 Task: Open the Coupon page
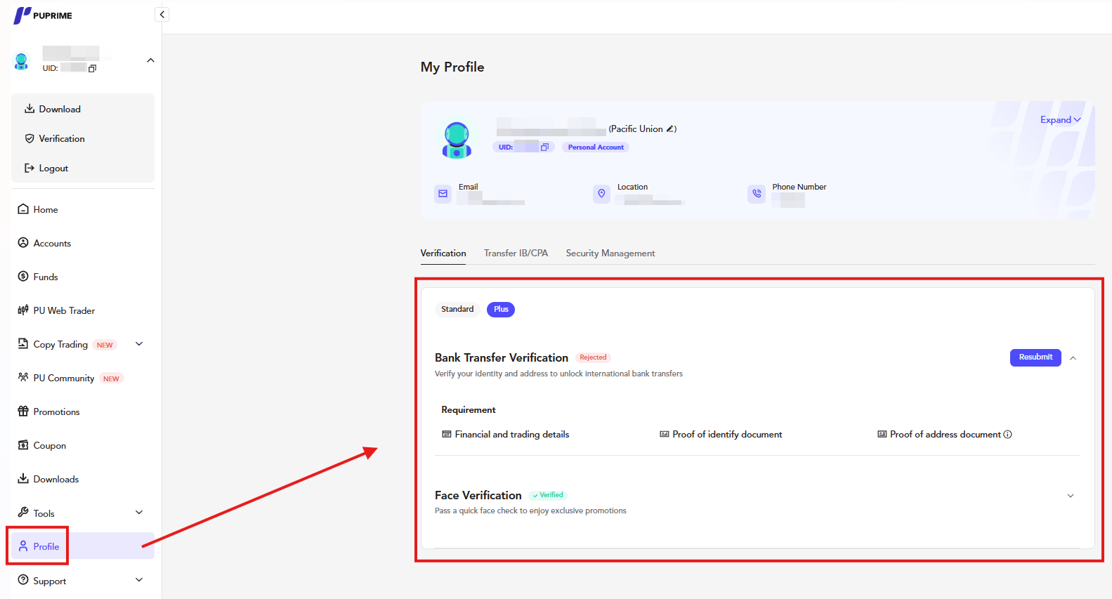49,445
